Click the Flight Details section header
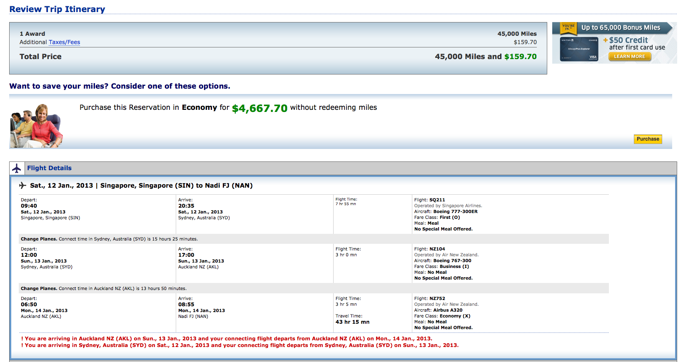This screenshot has width=688, height=362. (49, 168)
